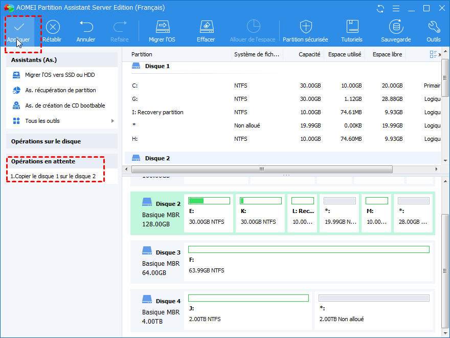Select Opérations sur le disque header
The image size is (450, 338).
point(62,141)
